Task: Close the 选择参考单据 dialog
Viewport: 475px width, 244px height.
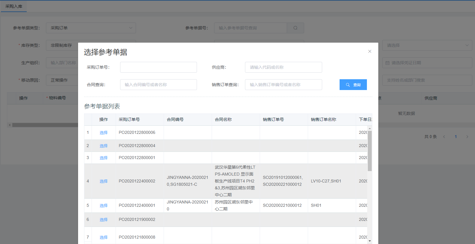Action: pos(370,51)
